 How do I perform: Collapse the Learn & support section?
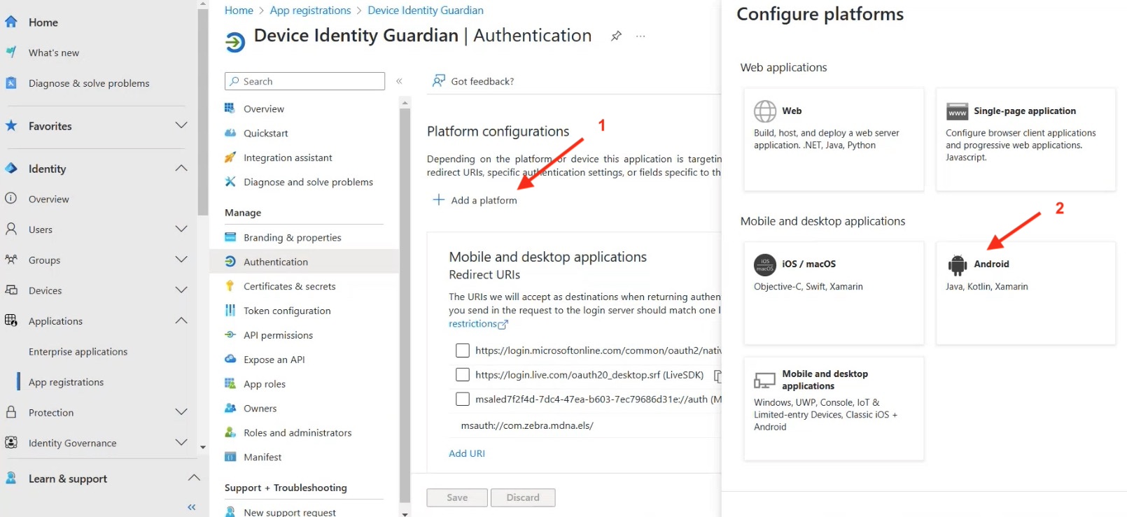click(x=194, y=479)
